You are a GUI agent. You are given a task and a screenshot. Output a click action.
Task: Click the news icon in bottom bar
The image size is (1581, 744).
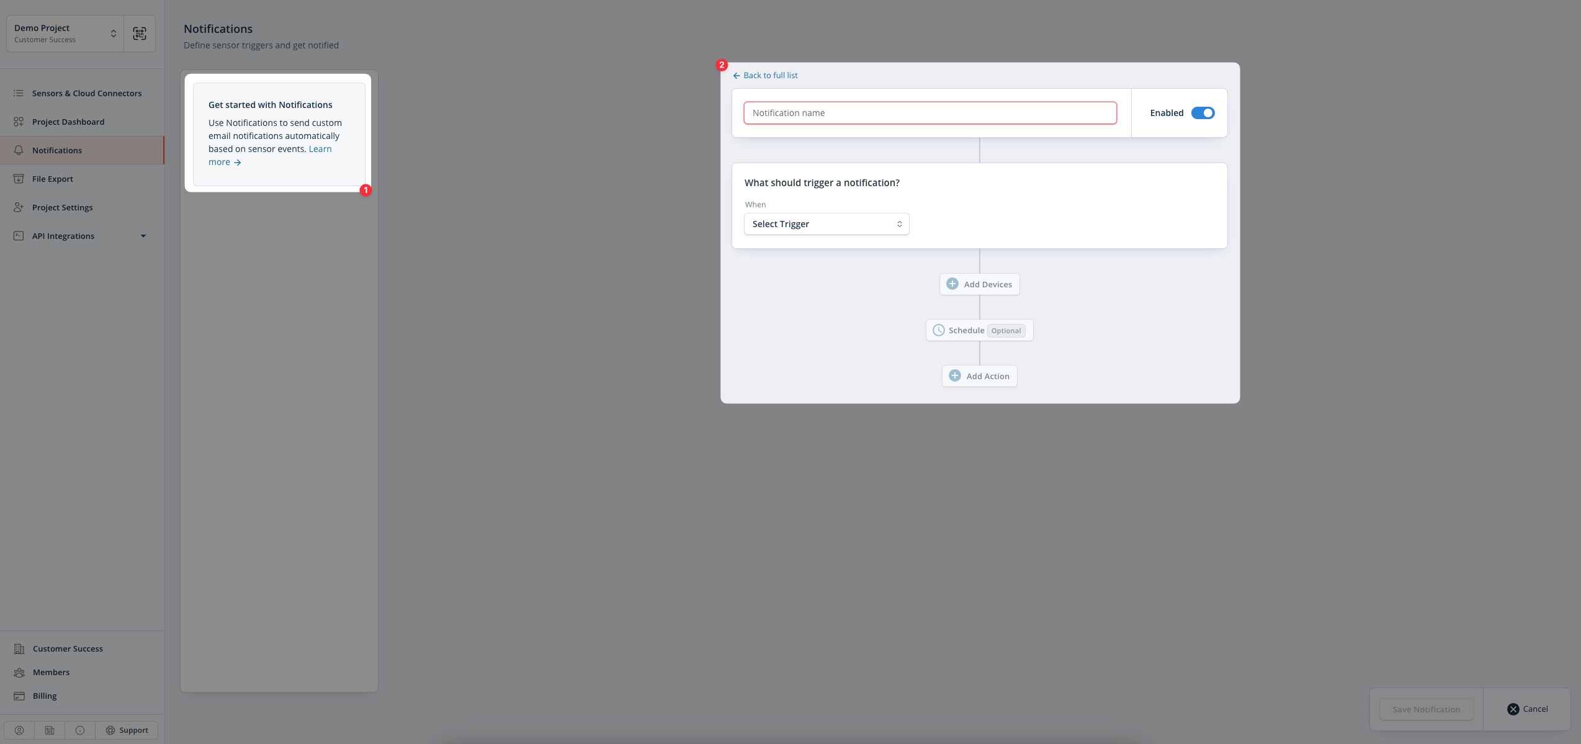50,730
